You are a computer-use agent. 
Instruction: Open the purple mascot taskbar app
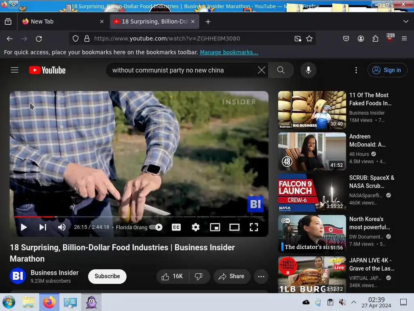91,302
